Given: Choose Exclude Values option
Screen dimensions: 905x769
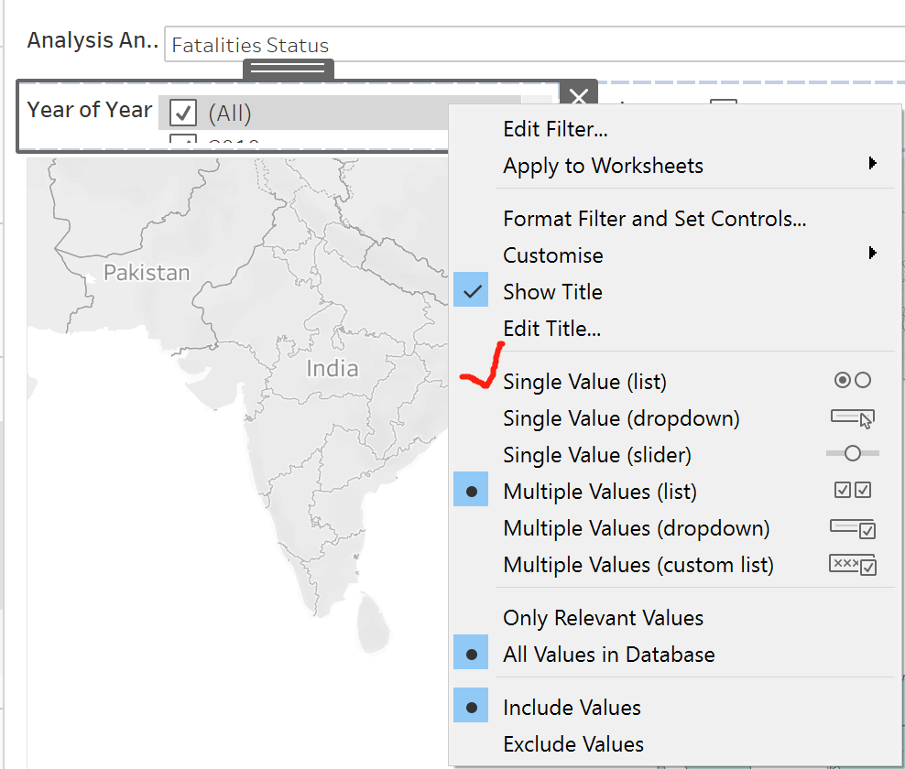Looking at the screenshot, I should click(573, 744).
